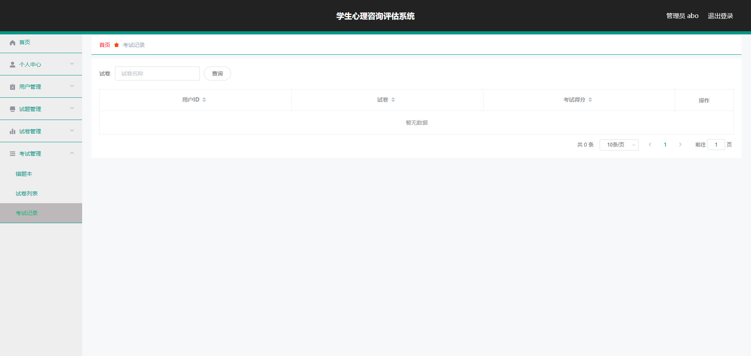Select 考试管理 menu label
The width and height of the screenshot is (751, 356).
pos(30,154)
